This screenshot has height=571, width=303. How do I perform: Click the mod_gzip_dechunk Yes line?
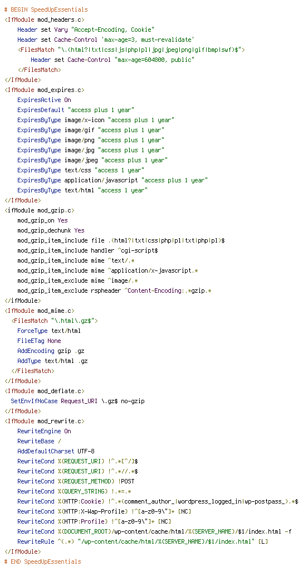click(x=51, y=230)
